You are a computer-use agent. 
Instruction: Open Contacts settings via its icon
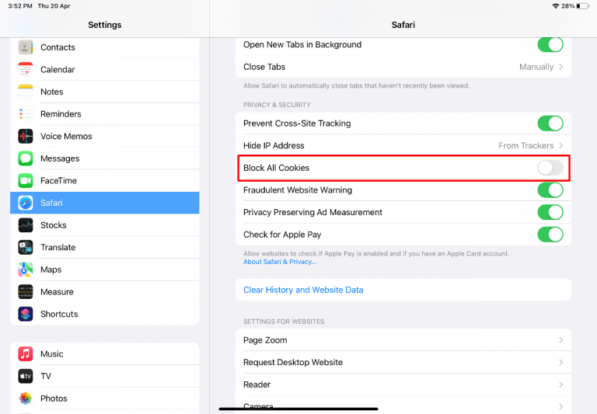pyautogui.click(x=26, y=47)
